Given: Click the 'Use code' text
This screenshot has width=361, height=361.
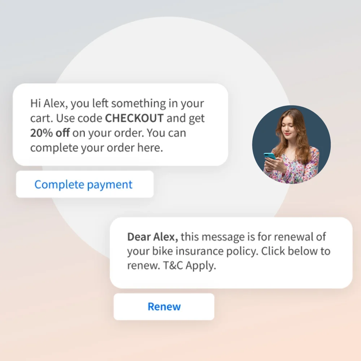Looking at the screenshot, I should point(79,118).
